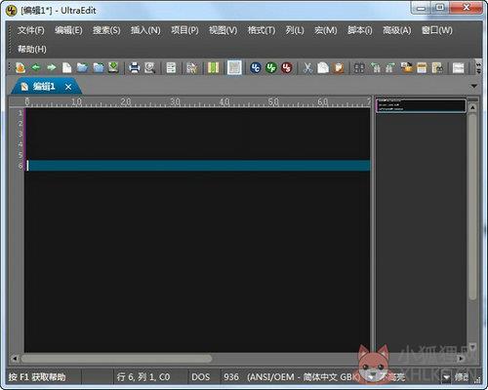Open a file with the first blue folder icon
This screenshot has height=390, width=488.
[x=82, y=67]
